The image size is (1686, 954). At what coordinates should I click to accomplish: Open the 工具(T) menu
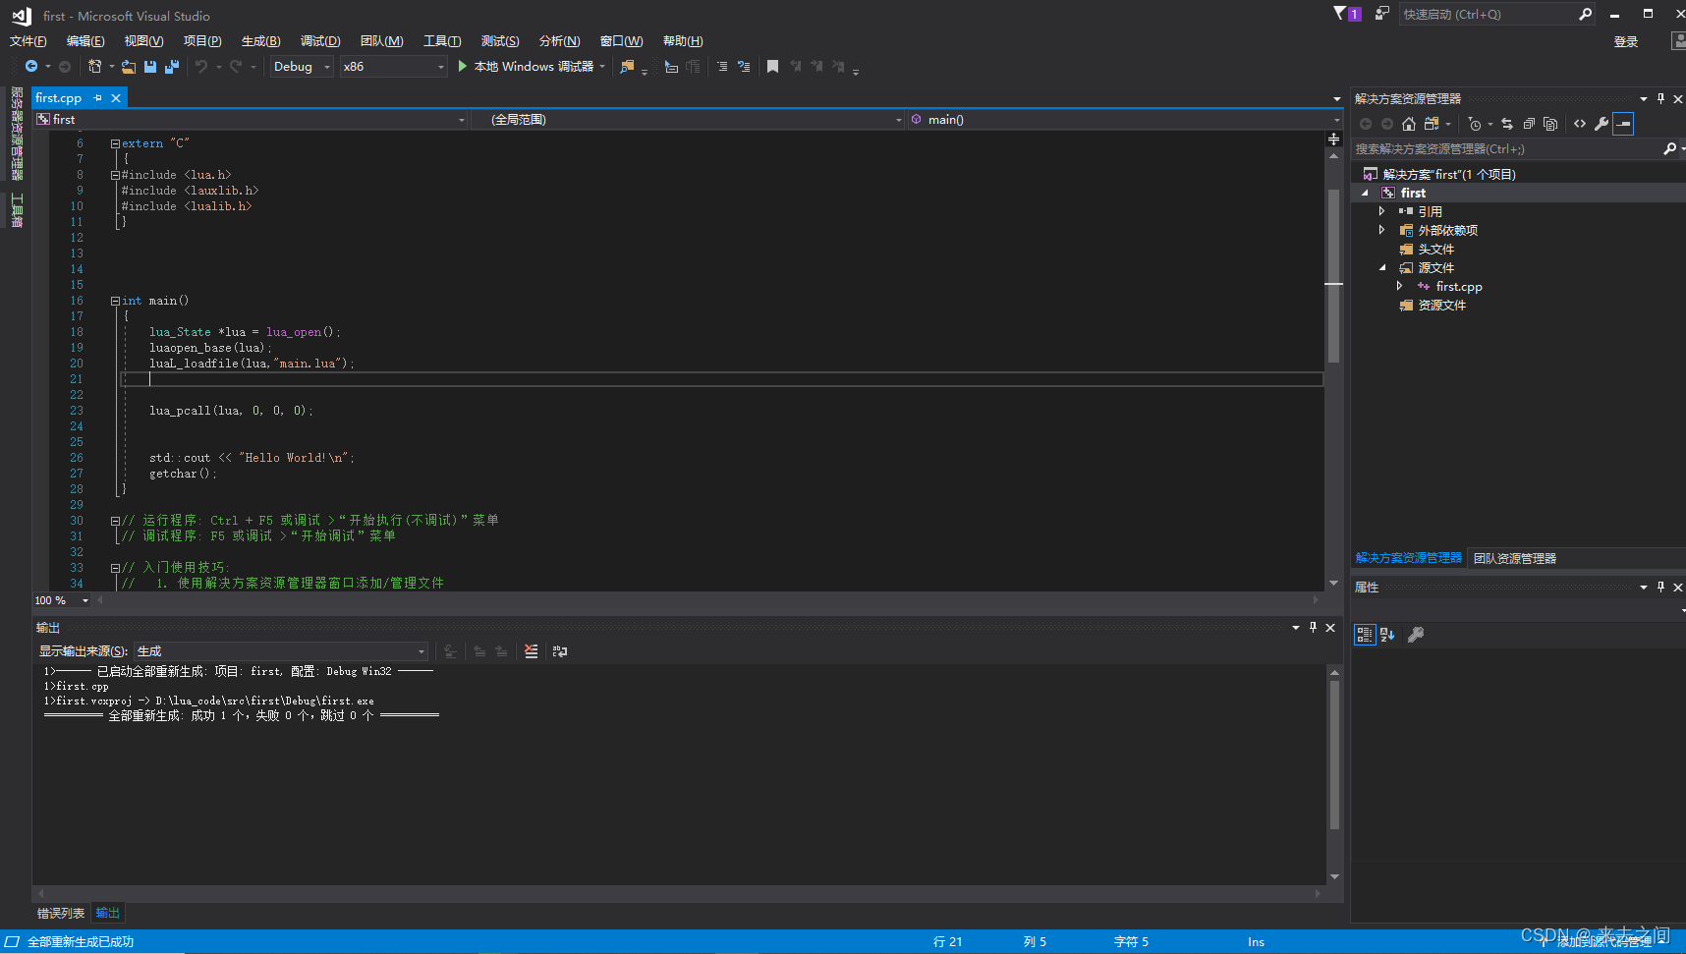click(x=442, y=41)
